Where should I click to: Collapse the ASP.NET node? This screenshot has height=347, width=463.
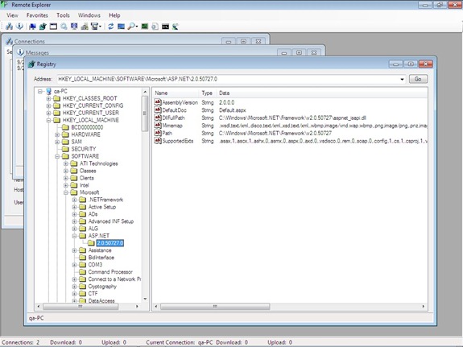[74, 236]
